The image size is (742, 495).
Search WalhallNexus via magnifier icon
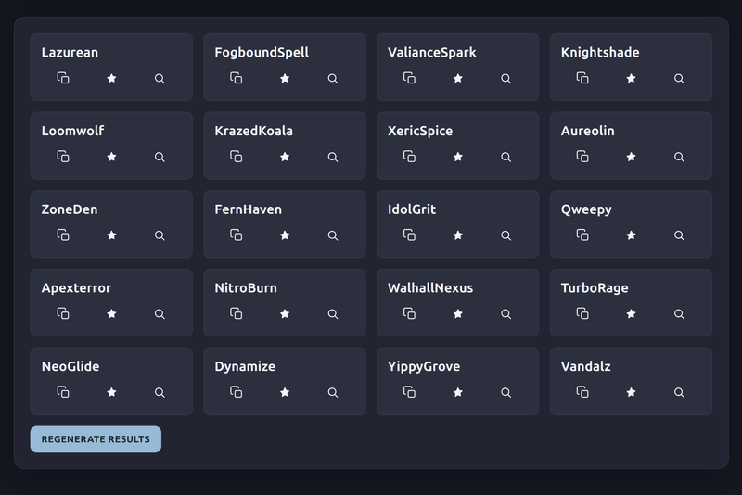(x=505, y=313)
